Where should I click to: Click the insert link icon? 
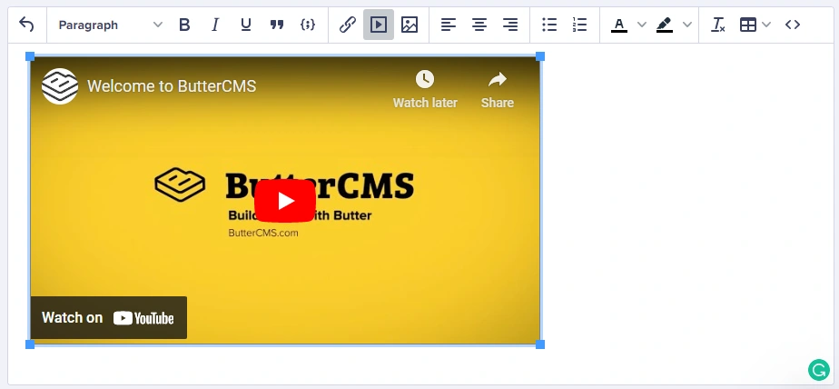pyautogui.click(x=348, y=25)
